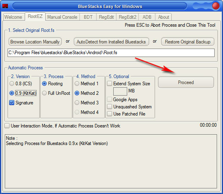Toggle the Signature checkbox
The width and height of the screenshot is (223, 194).
(12, 103)
